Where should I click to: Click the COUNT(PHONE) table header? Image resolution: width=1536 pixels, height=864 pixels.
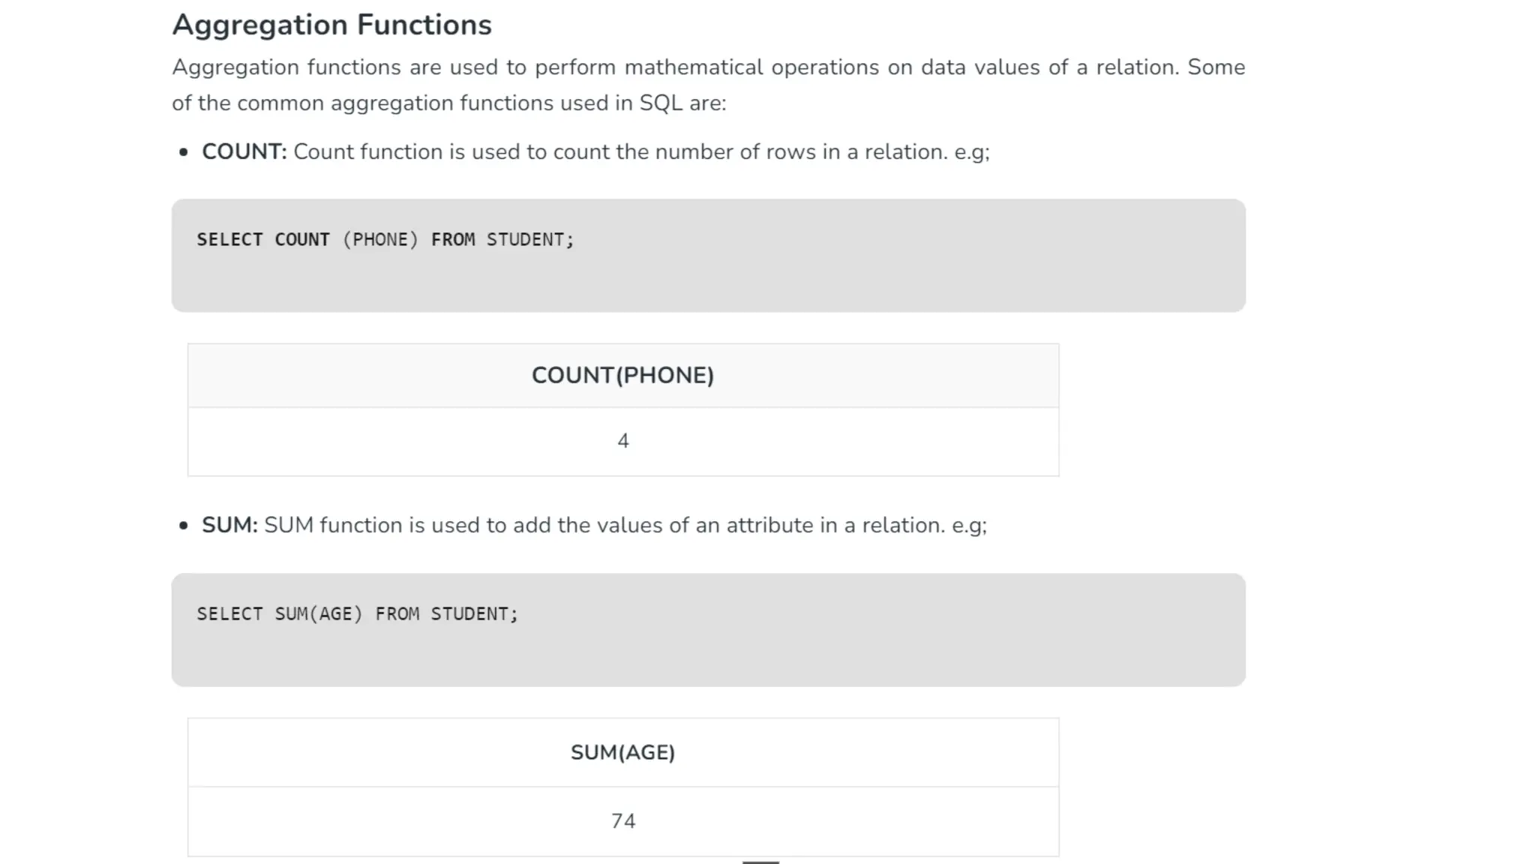622,375
